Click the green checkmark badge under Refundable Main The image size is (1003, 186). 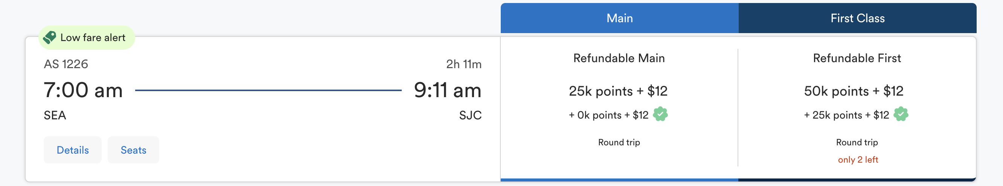[660, 114]
